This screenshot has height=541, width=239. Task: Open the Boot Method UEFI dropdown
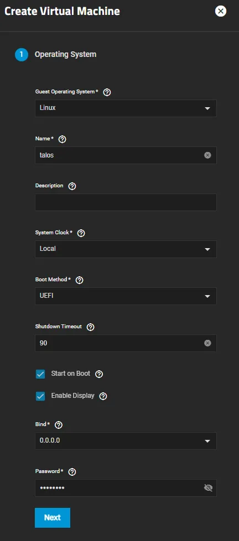126,296
